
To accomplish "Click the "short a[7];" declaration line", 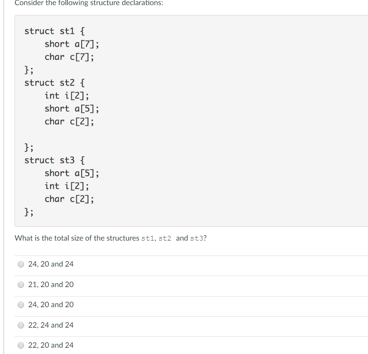I will pos(72,44).
